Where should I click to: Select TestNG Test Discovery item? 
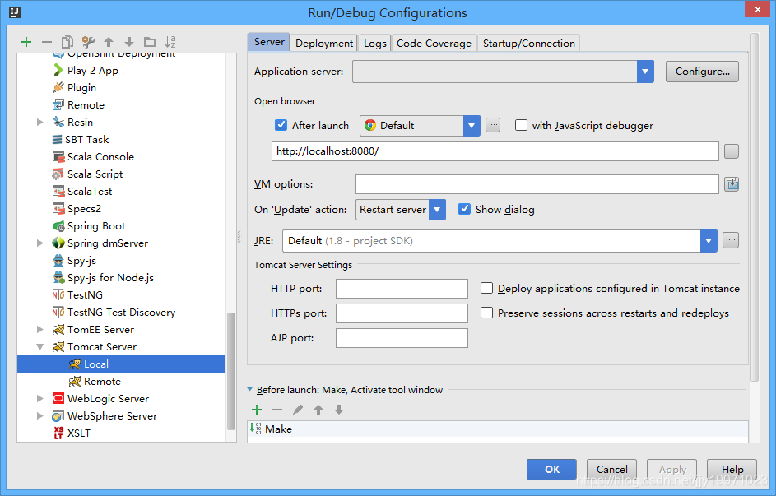coord(121,312)
